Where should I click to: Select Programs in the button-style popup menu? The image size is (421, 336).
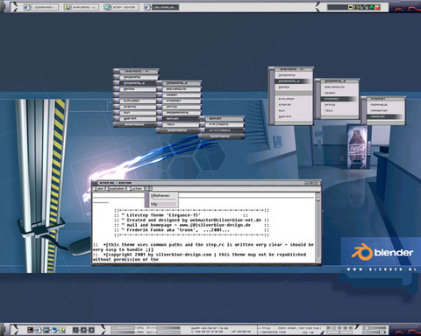coord(136,77)
